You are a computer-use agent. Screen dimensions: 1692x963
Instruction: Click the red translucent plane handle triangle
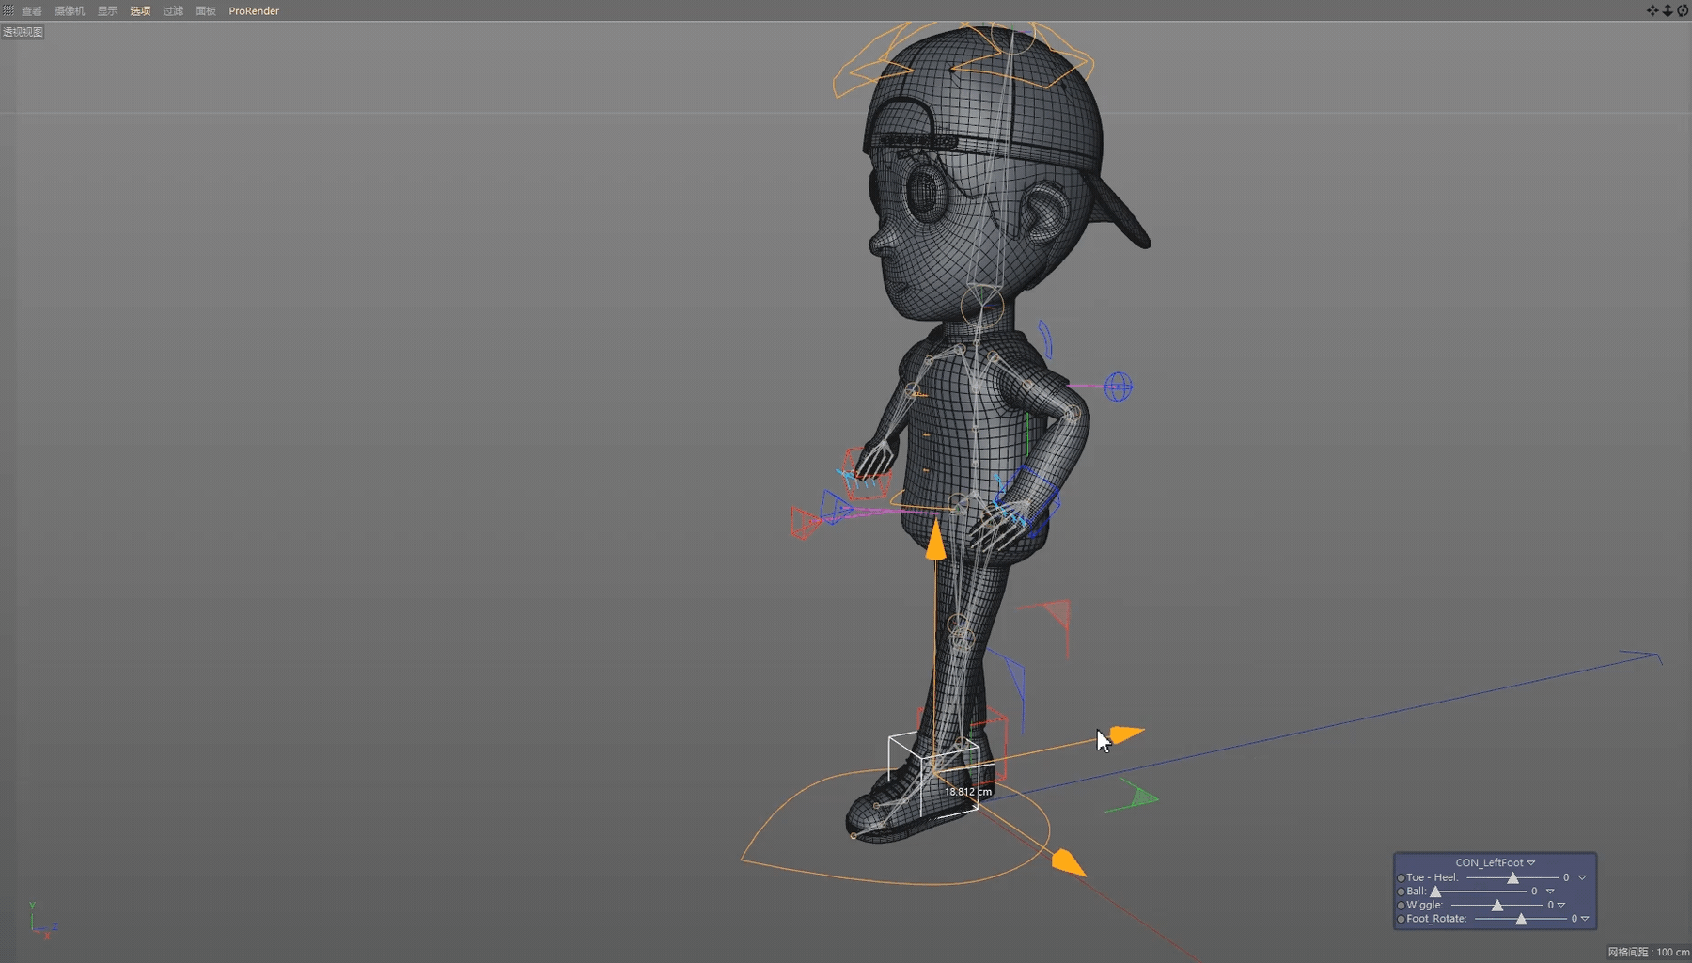(1057, 612)
